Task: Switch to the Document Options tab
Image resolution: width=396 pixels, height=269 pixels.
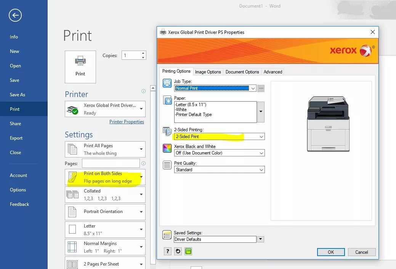Action: (x=242, y=72)
